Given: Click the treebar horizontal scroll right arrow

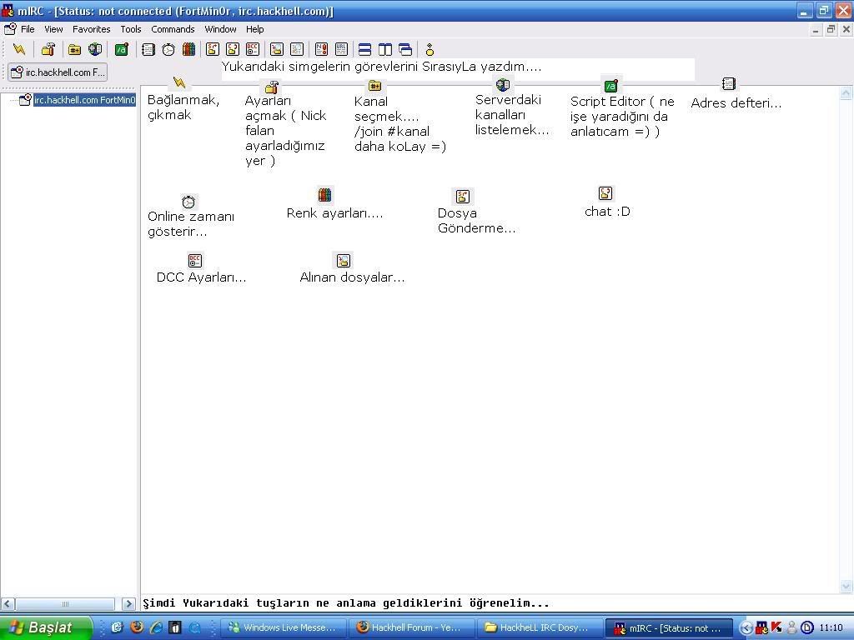Looking at the screenshot, I should (128, 603).
